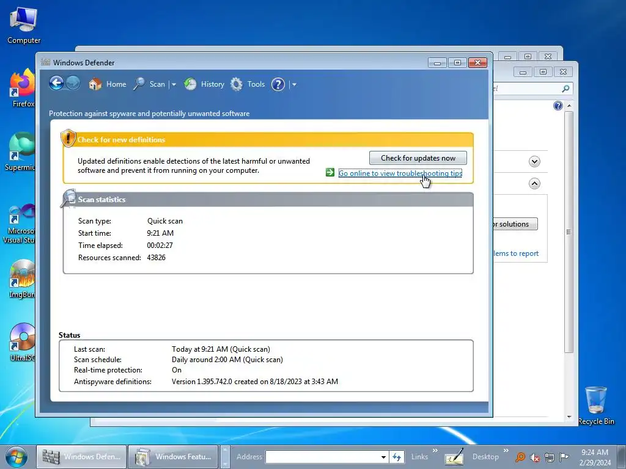Open the Microsoft Visual Studio desktop shortcut
The image size is (626, 469).
click(18, 224)
